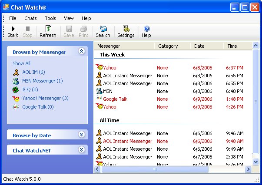This screenshot has height=185, width=262.
Task: Click the Chat Watch 5.0.0 status text
Action: tap(22, 179)
